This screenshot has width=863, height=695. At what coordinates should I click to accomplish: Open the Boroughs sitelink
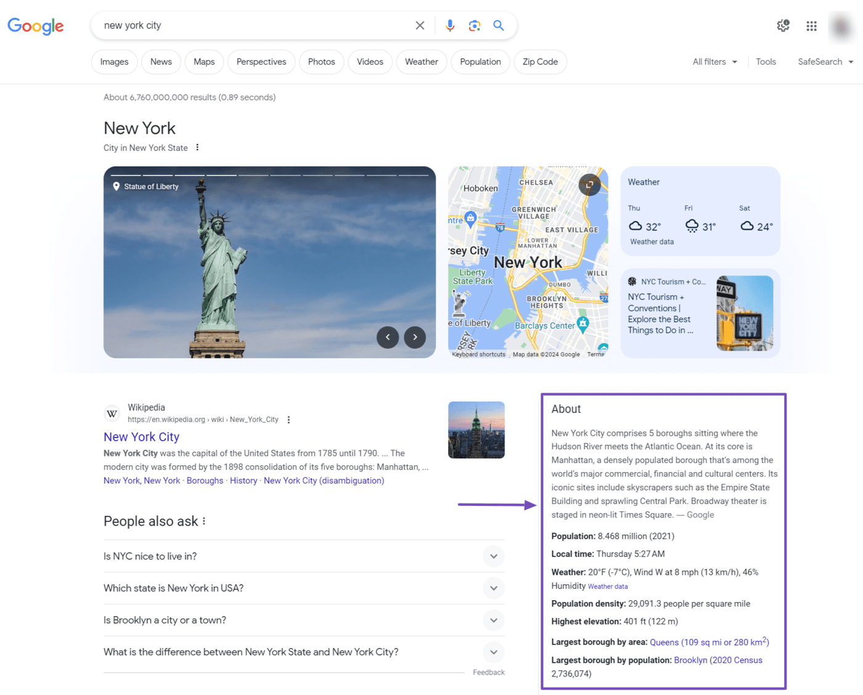pos(205,481)
